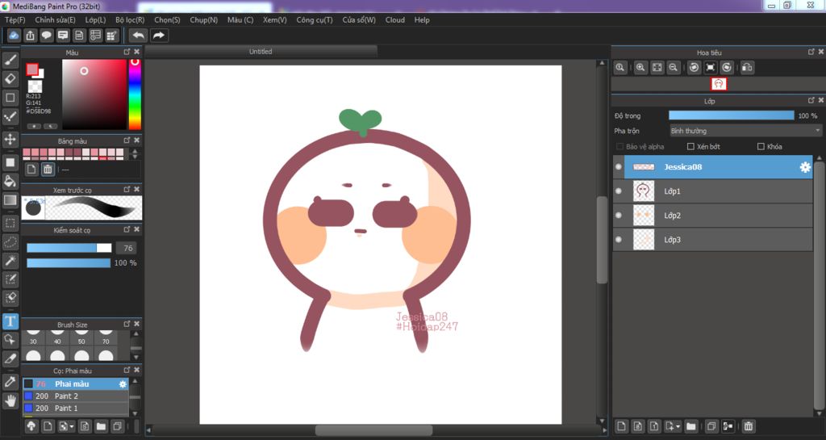Select the Lasso tool
Screen dimensions: 826x440
tap(10, 242)
